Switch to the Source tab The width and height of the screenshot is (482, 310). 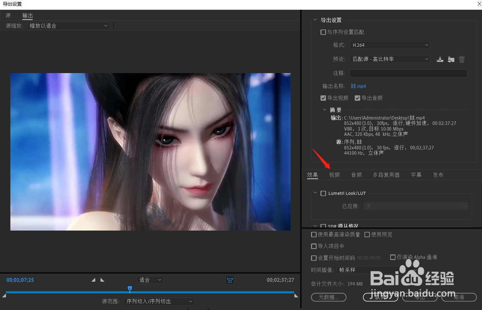tap(8, 16)
